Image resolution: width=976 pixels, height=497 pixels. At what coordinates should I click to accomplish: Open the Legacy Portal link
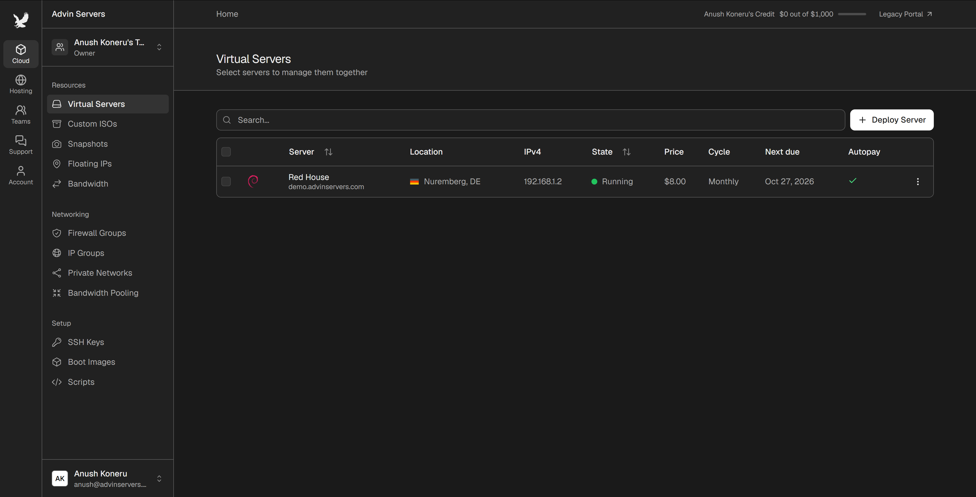point(905,14)
